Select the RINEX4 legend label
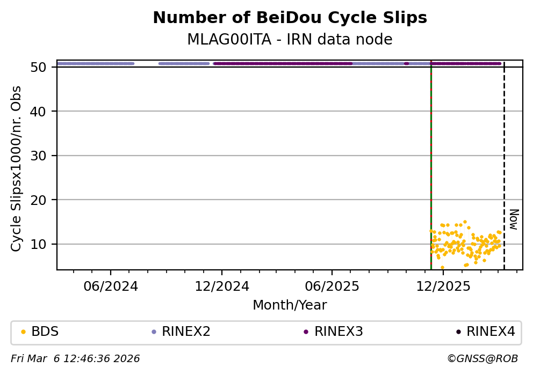This screenshot has width=533, height=375. pos(491,332)
